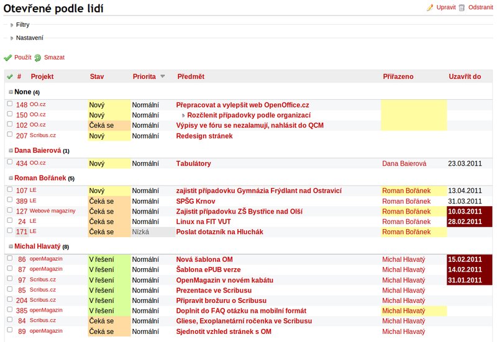This screenshot has height=342, width=497.
Task: Collapse the None group using its icon
Action: pos(11,92)
